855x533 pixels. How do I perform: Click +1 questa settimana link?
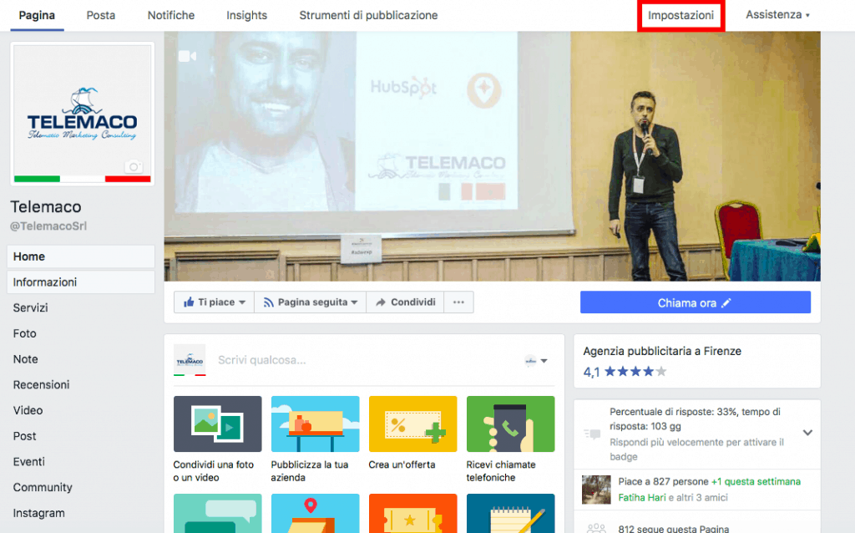click(756, 482)
